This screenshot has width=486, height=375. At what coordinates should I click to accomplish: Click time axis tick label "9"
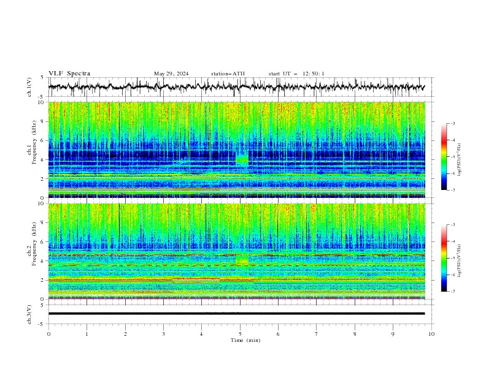click(x=393, y=334)
